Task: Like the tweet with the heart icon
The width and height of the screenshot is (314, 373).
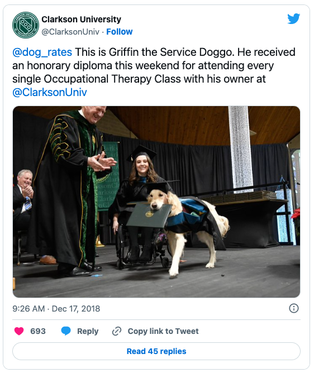Action: [19, 331]
